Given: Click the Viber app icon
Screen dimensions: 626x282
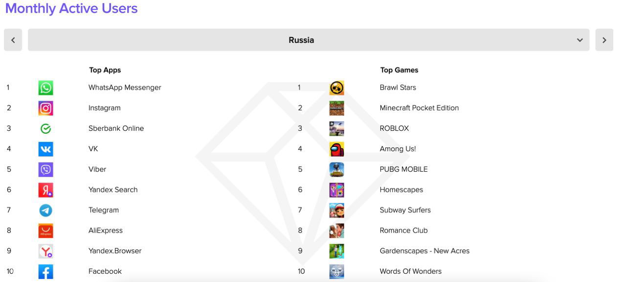Looking at the screenshot, I should coord(45,170).
